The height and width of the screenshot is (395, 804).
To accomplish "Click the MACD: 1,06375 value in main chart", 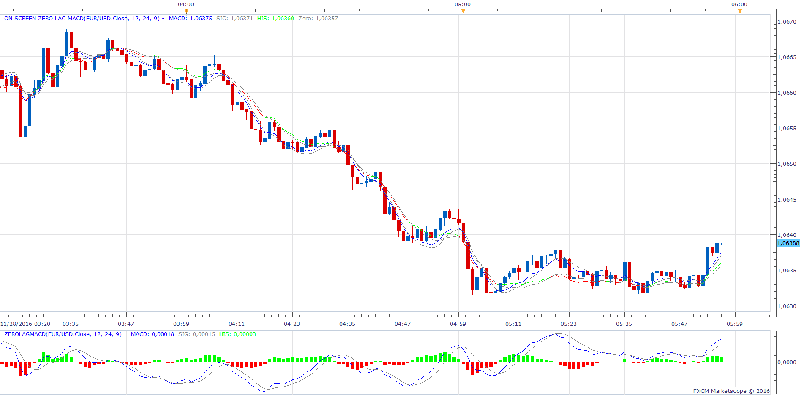I will tap(191, 19).
